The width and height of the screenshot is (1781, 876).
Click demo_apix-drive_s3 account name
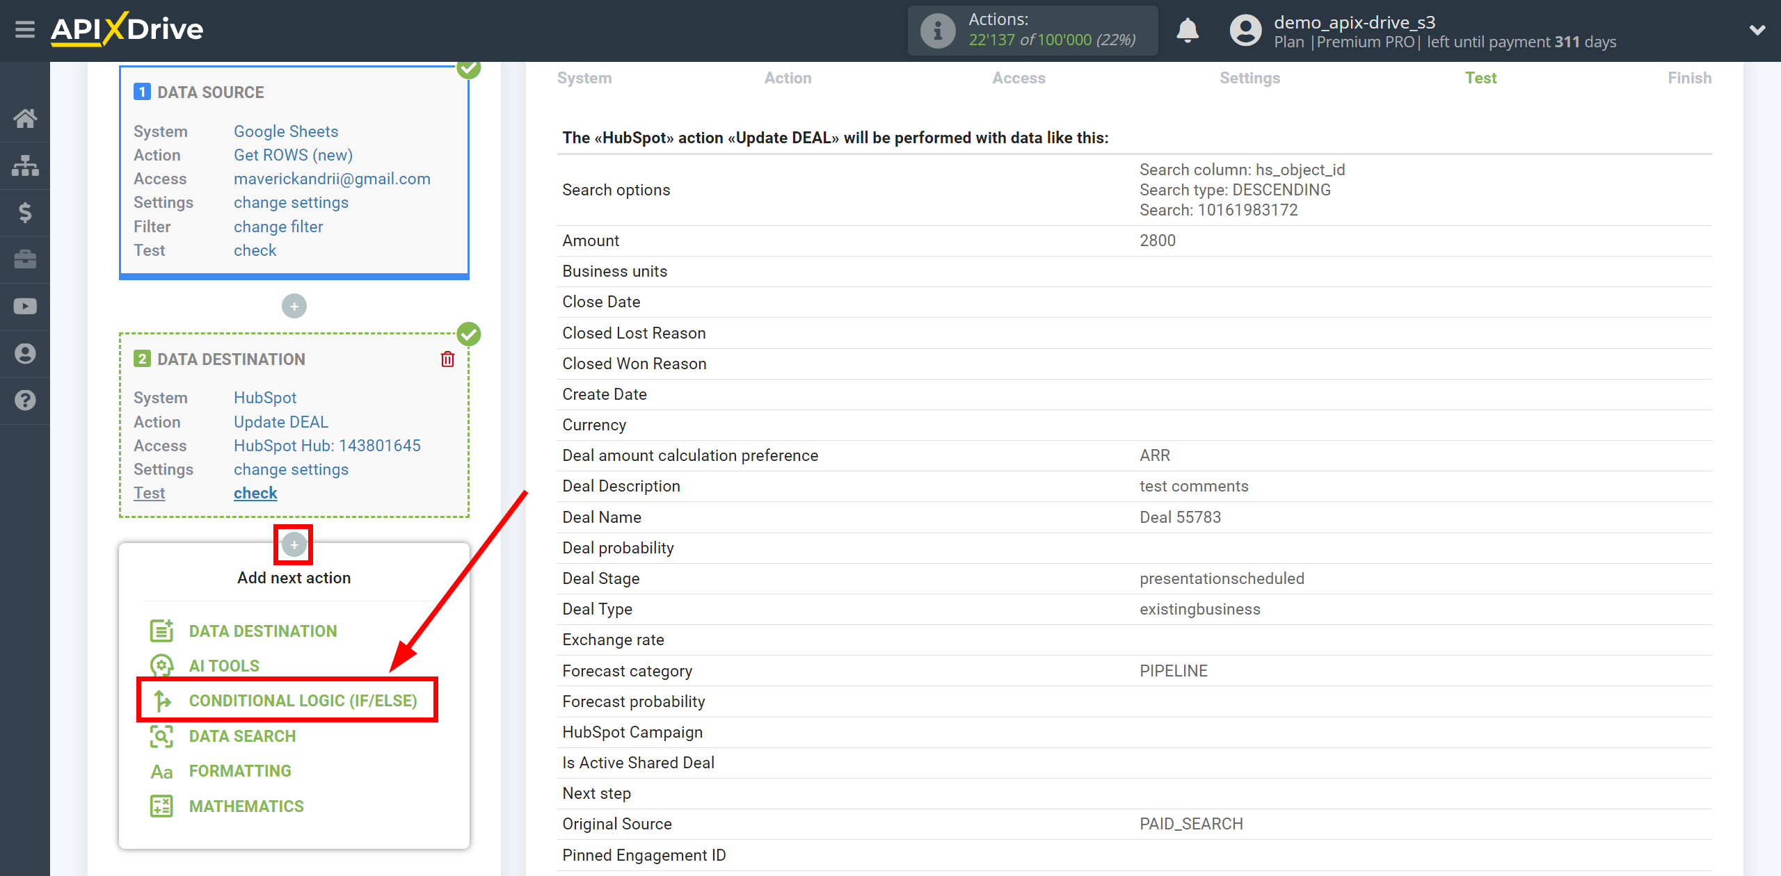1355,22
